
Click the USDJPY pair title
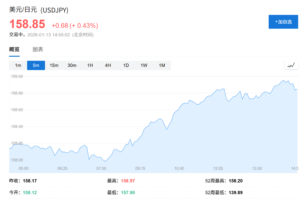pos(39,10)
